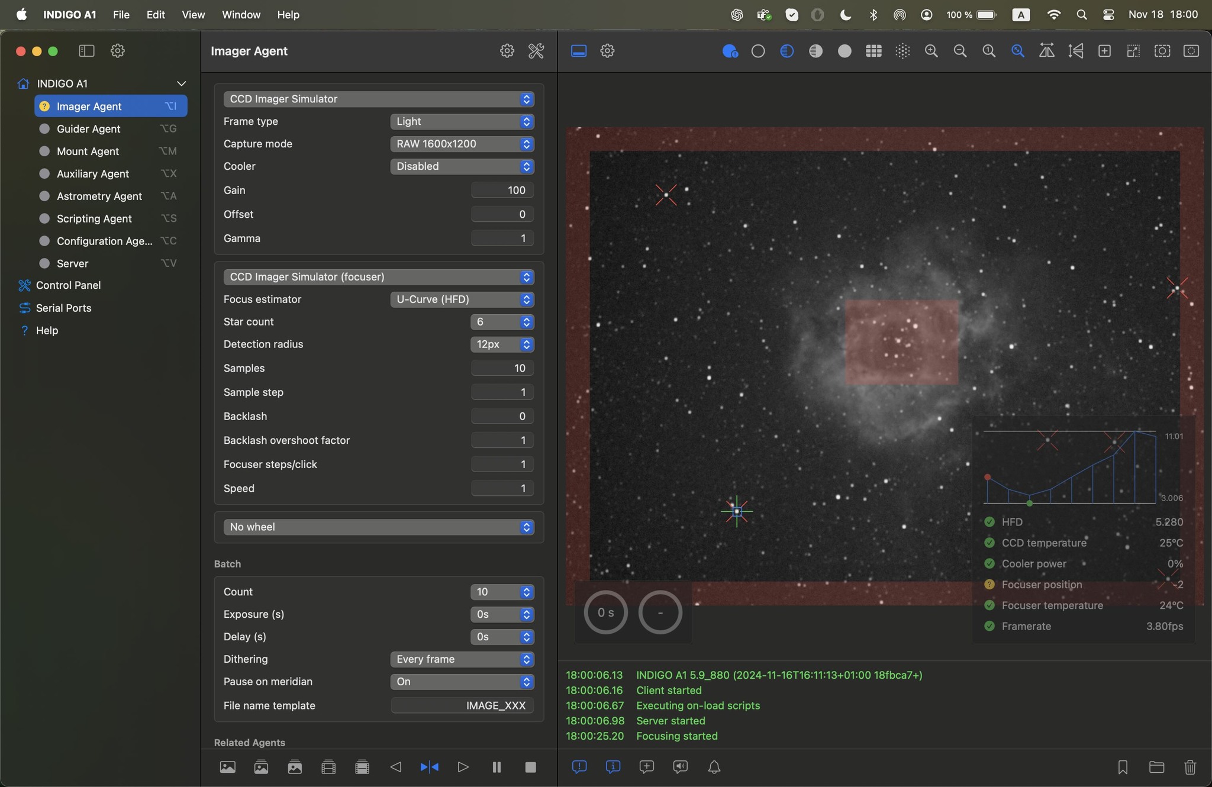Open macOS Spotlight search icon
Image resolution: width=1212 pixels, height=787 pixels.
point(1081,15)
